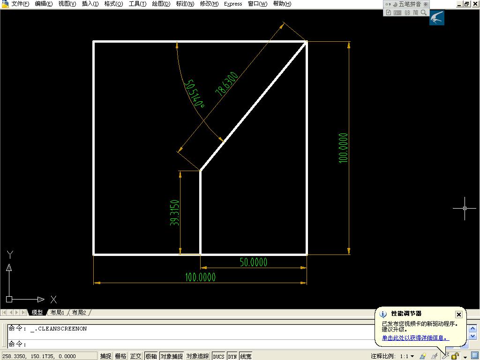This screenshot has width=480, height=360.
Task: Toggle DUCS dynamic UCS
Action: [x=218, y=356]
